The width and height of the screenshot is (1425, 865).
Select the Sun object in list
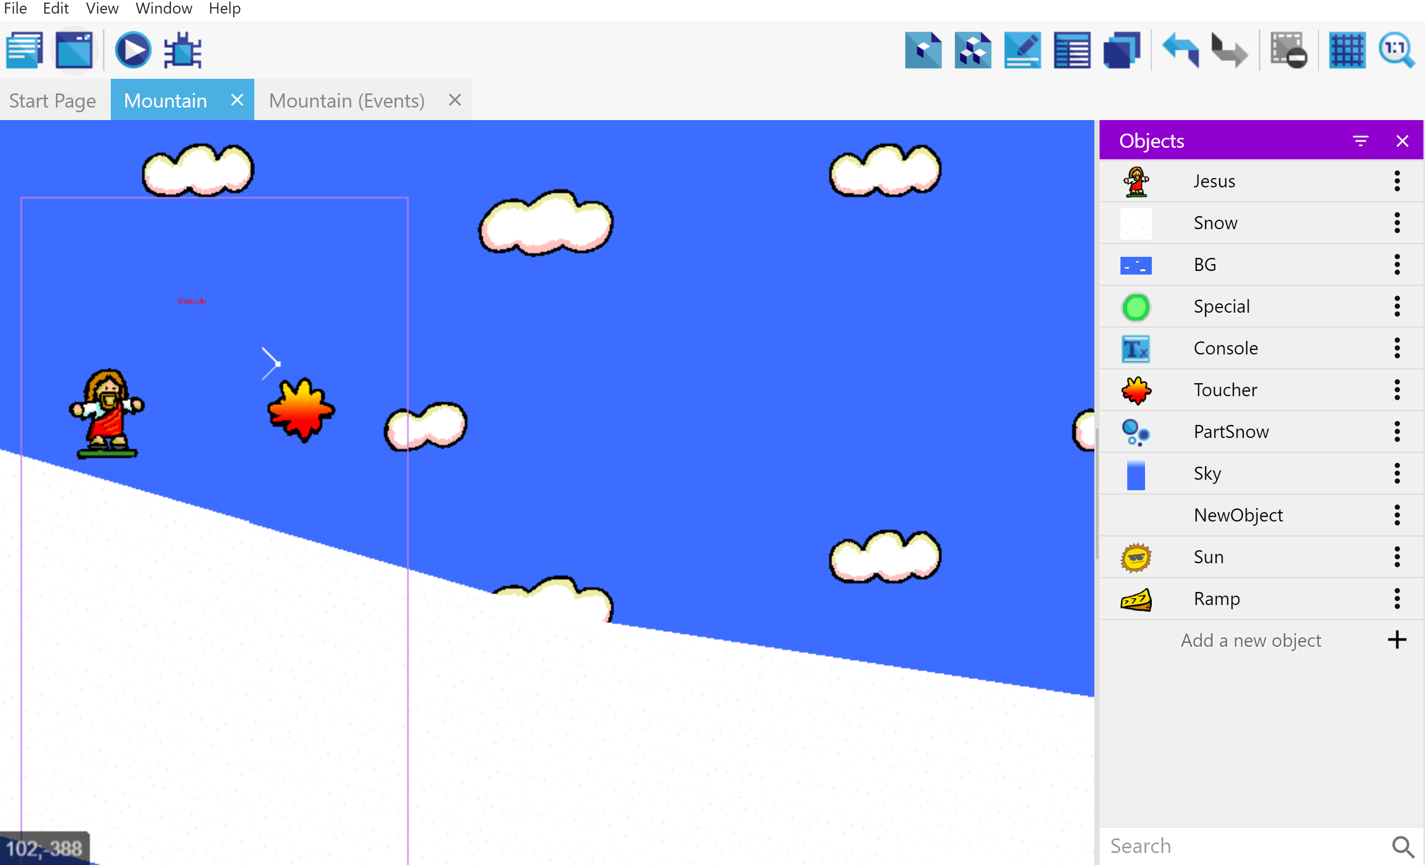(x=1261, y=557)
